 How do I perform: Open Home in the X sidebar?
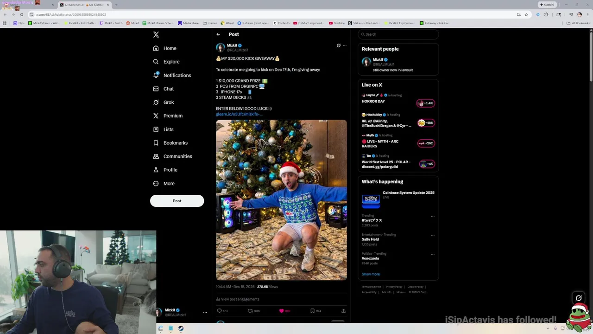(x=165, y=48)
